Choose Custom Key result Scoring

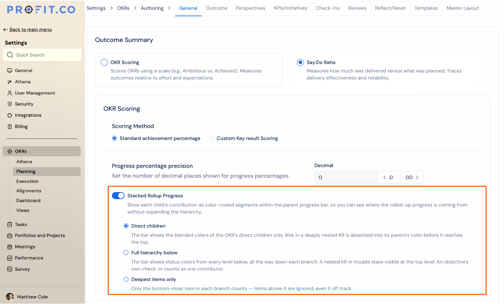click(x=212, y=138)
